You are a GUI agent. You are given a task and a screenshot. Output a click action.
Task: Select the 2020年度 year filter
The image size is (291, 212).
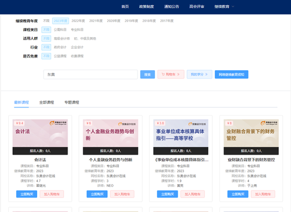pyautogui.click(x=113, y=21)
